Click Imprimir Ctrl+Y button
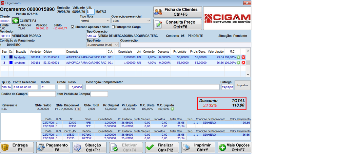The width and height of the screenshot is (354, 154). (198, 147)
